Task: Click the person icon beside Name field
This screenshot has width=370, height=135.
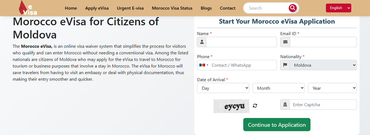Action: pos(202,42)
